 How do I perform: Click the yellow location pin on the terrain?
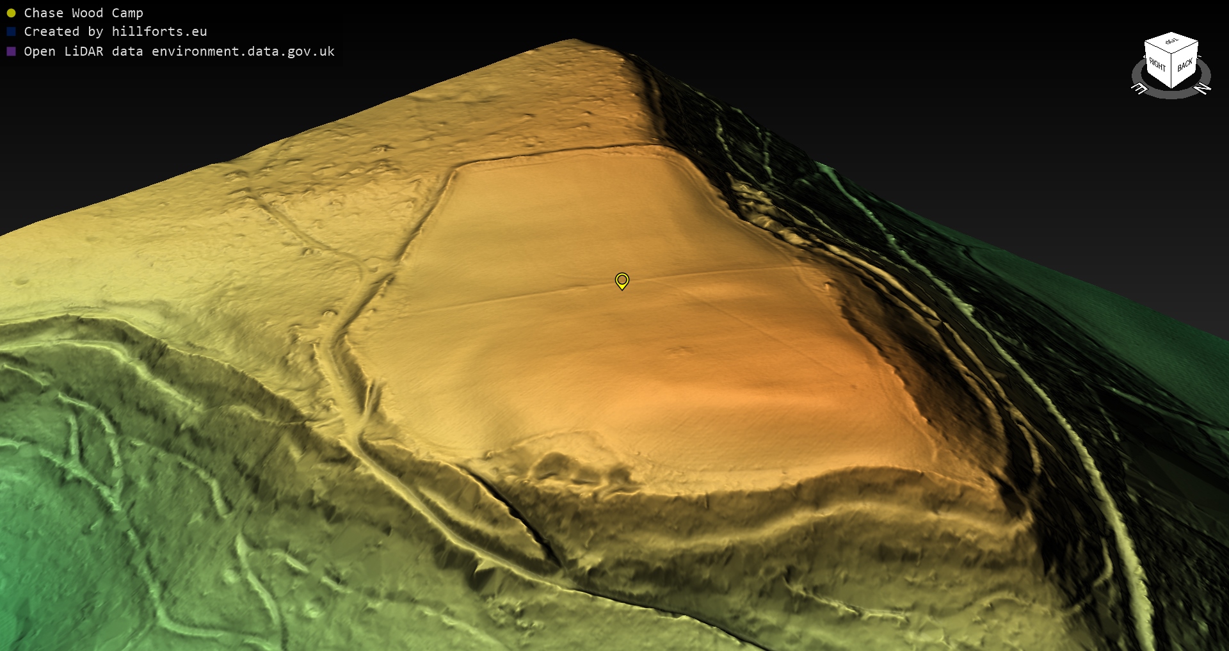tap(622, 281)
